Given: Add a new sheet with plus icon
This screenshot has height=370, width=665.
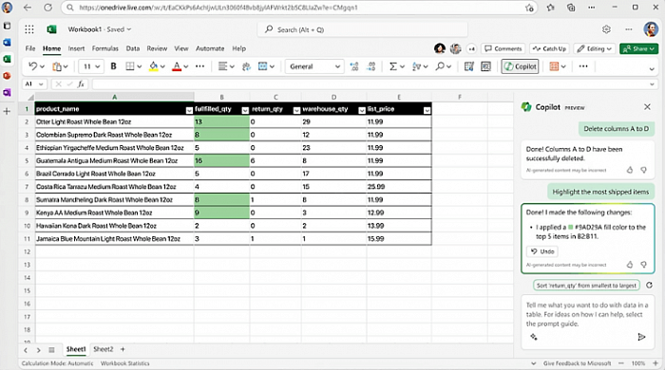Looking at the screenshot, I should 123,349.
